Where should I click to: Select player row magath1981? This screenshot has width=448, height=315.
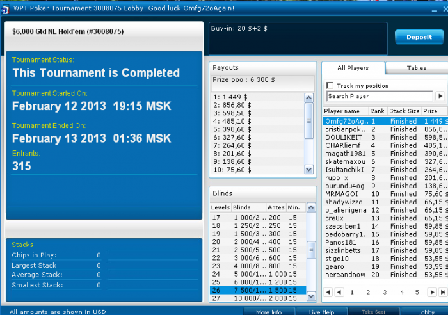(x=385, y=154)
